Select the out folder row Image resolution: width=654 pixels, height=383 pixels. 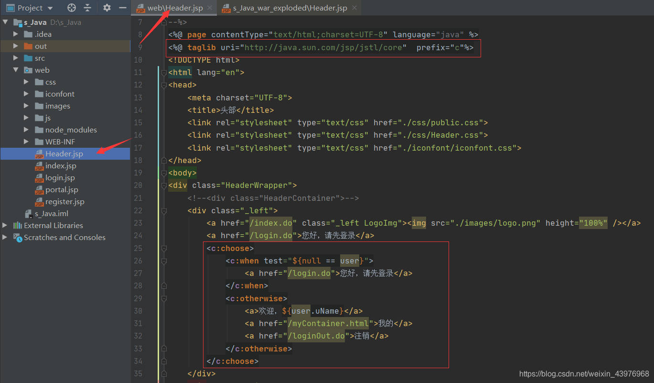(x=65, y=46)
